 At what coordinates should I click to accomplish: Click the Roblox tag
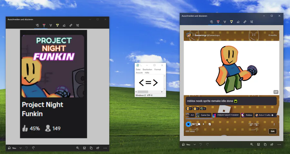(247, 115)
